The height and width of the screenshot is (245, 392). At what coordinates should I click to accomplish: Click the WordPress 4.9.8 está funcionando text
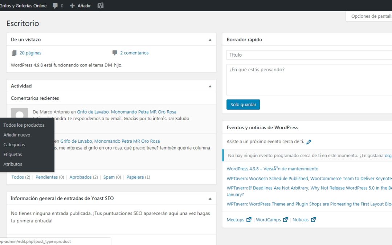click(x=66, y=65)
